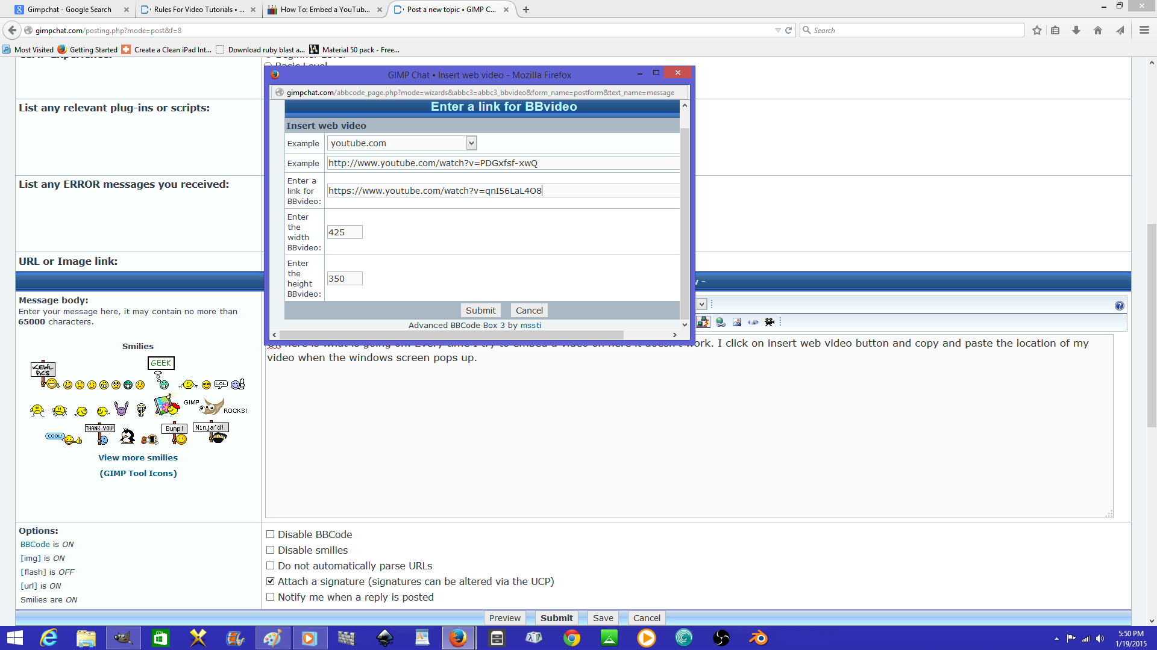This screenshot has height=650, width=1157.
Task: Click the BBvideo link input field
Action: point(503,191)
